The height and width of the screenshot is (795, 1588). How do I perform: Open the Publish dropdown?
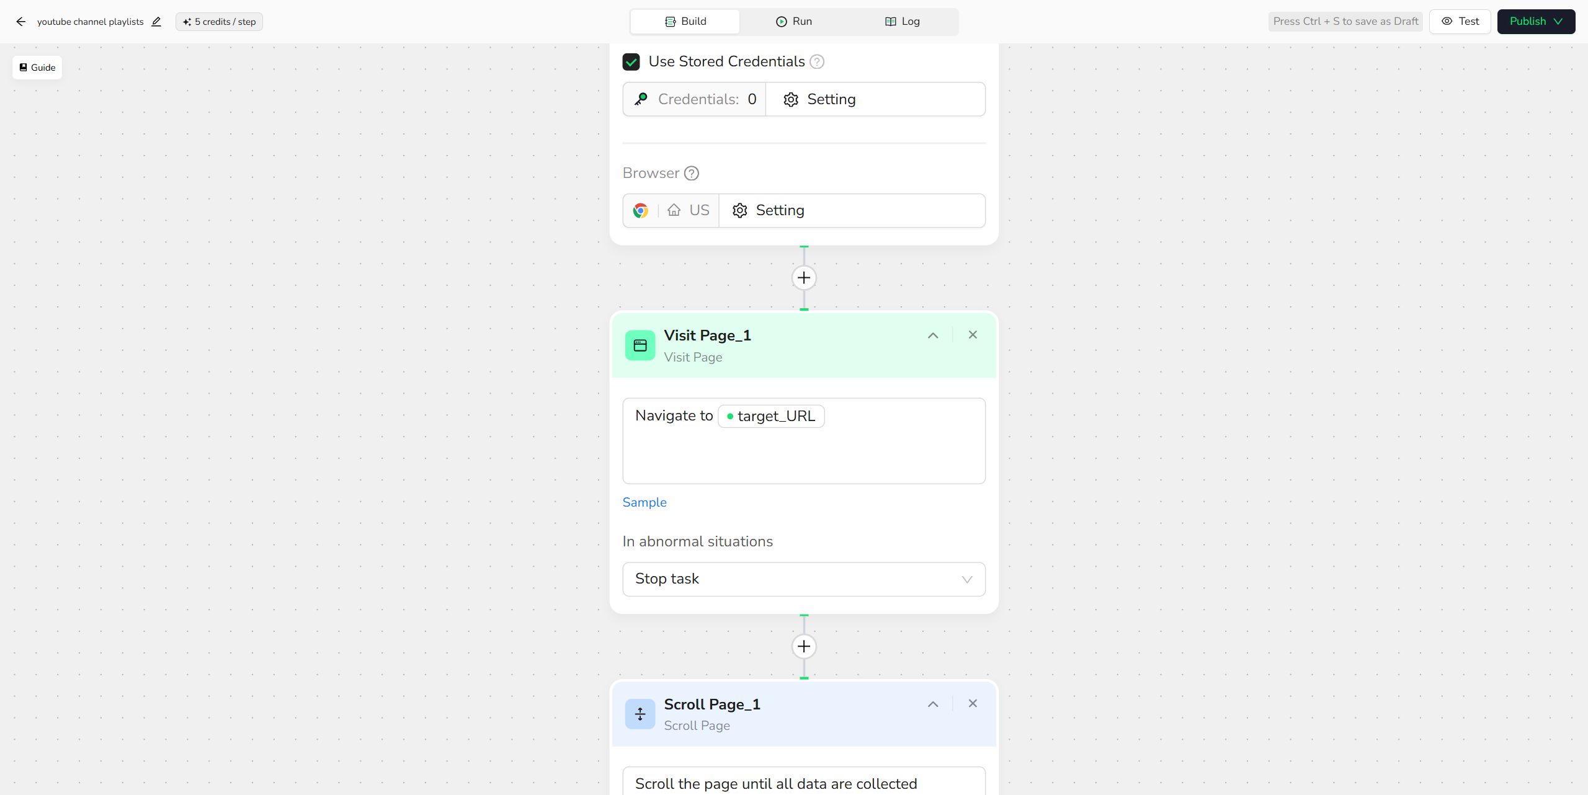[1536, 22]
